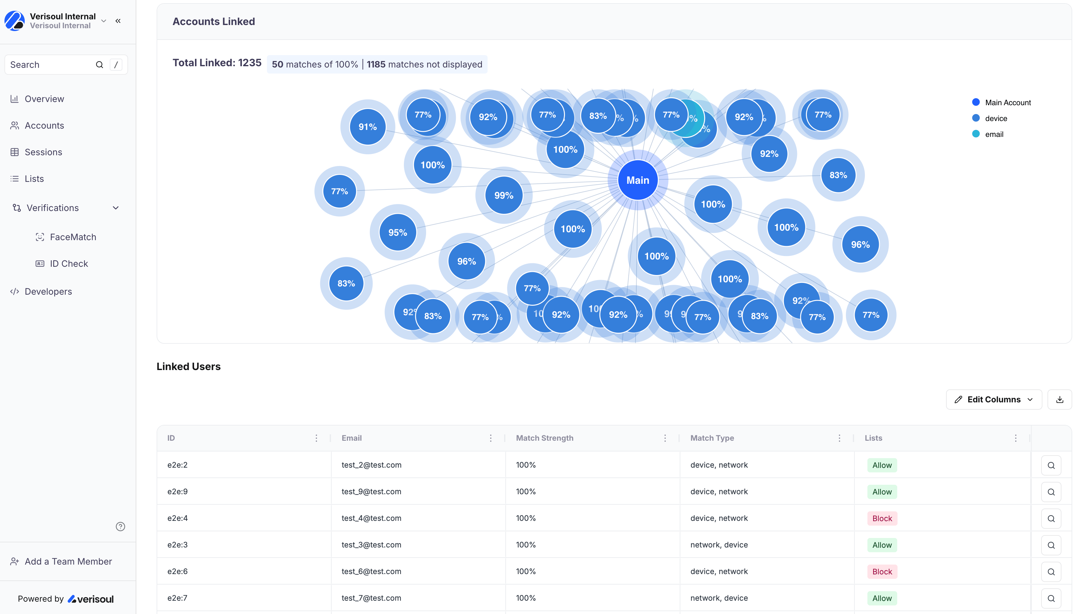Click the ID Check card icon
Image resolution: width=1083 pixels, height=614 pixels.
(x=40, y=264)
